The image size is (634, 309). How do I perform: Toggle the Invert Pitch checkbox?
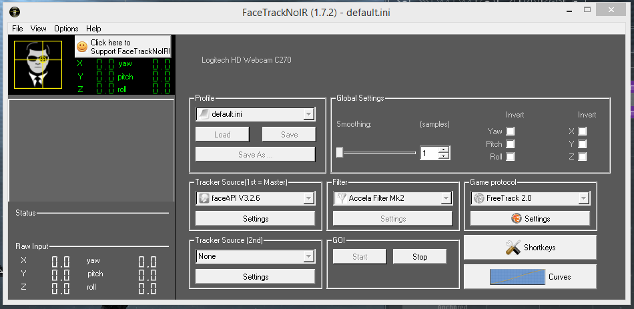tap(511, 143)
